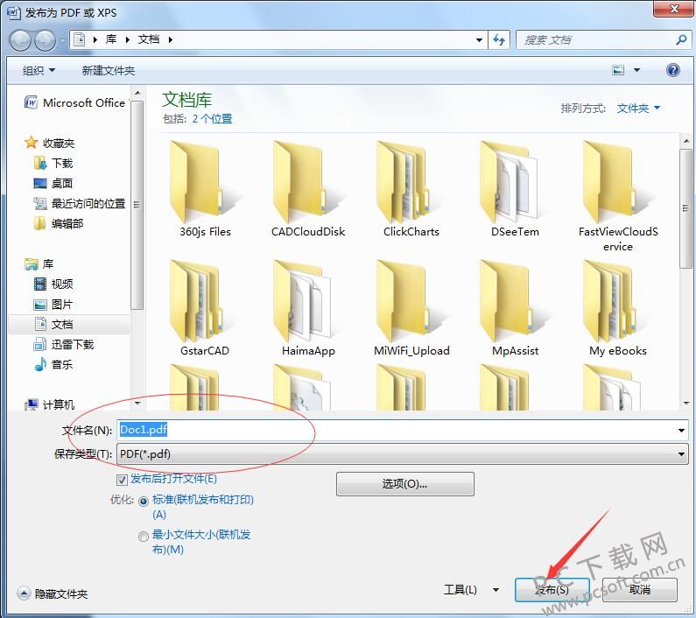
Task: Open the 360js Files folder
Action: coord(205,190)
